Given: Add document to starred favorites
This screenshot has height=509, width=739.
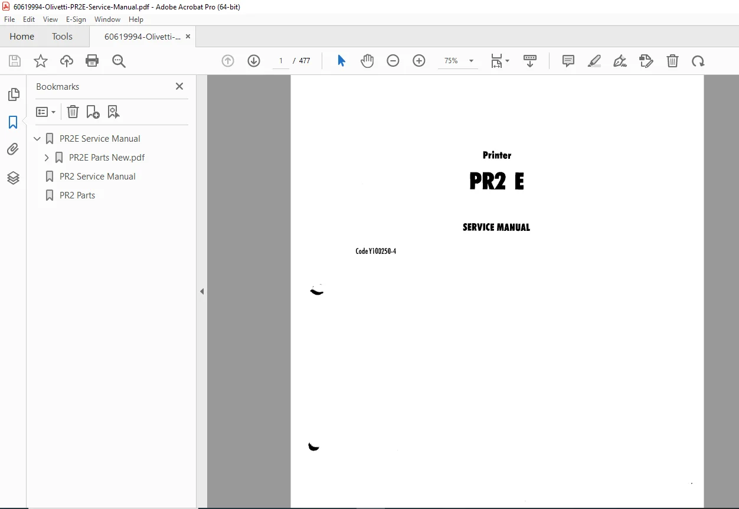Looking at the screenshot, I should click(41, 61).
